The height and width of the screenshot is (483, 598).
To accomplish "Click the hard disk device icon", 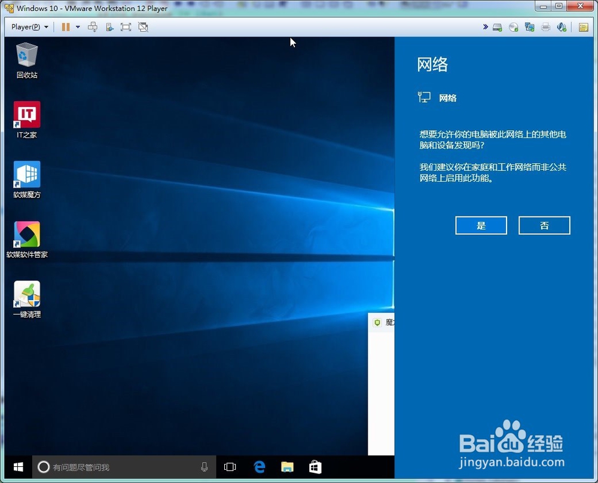I will click(x=498, y=27).
